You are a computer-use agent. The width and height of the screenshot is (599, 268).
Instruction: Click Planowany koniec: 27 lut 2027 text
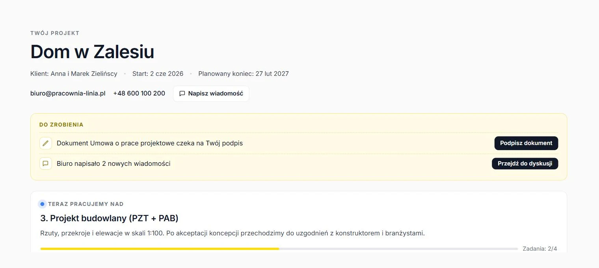point(244,73)
